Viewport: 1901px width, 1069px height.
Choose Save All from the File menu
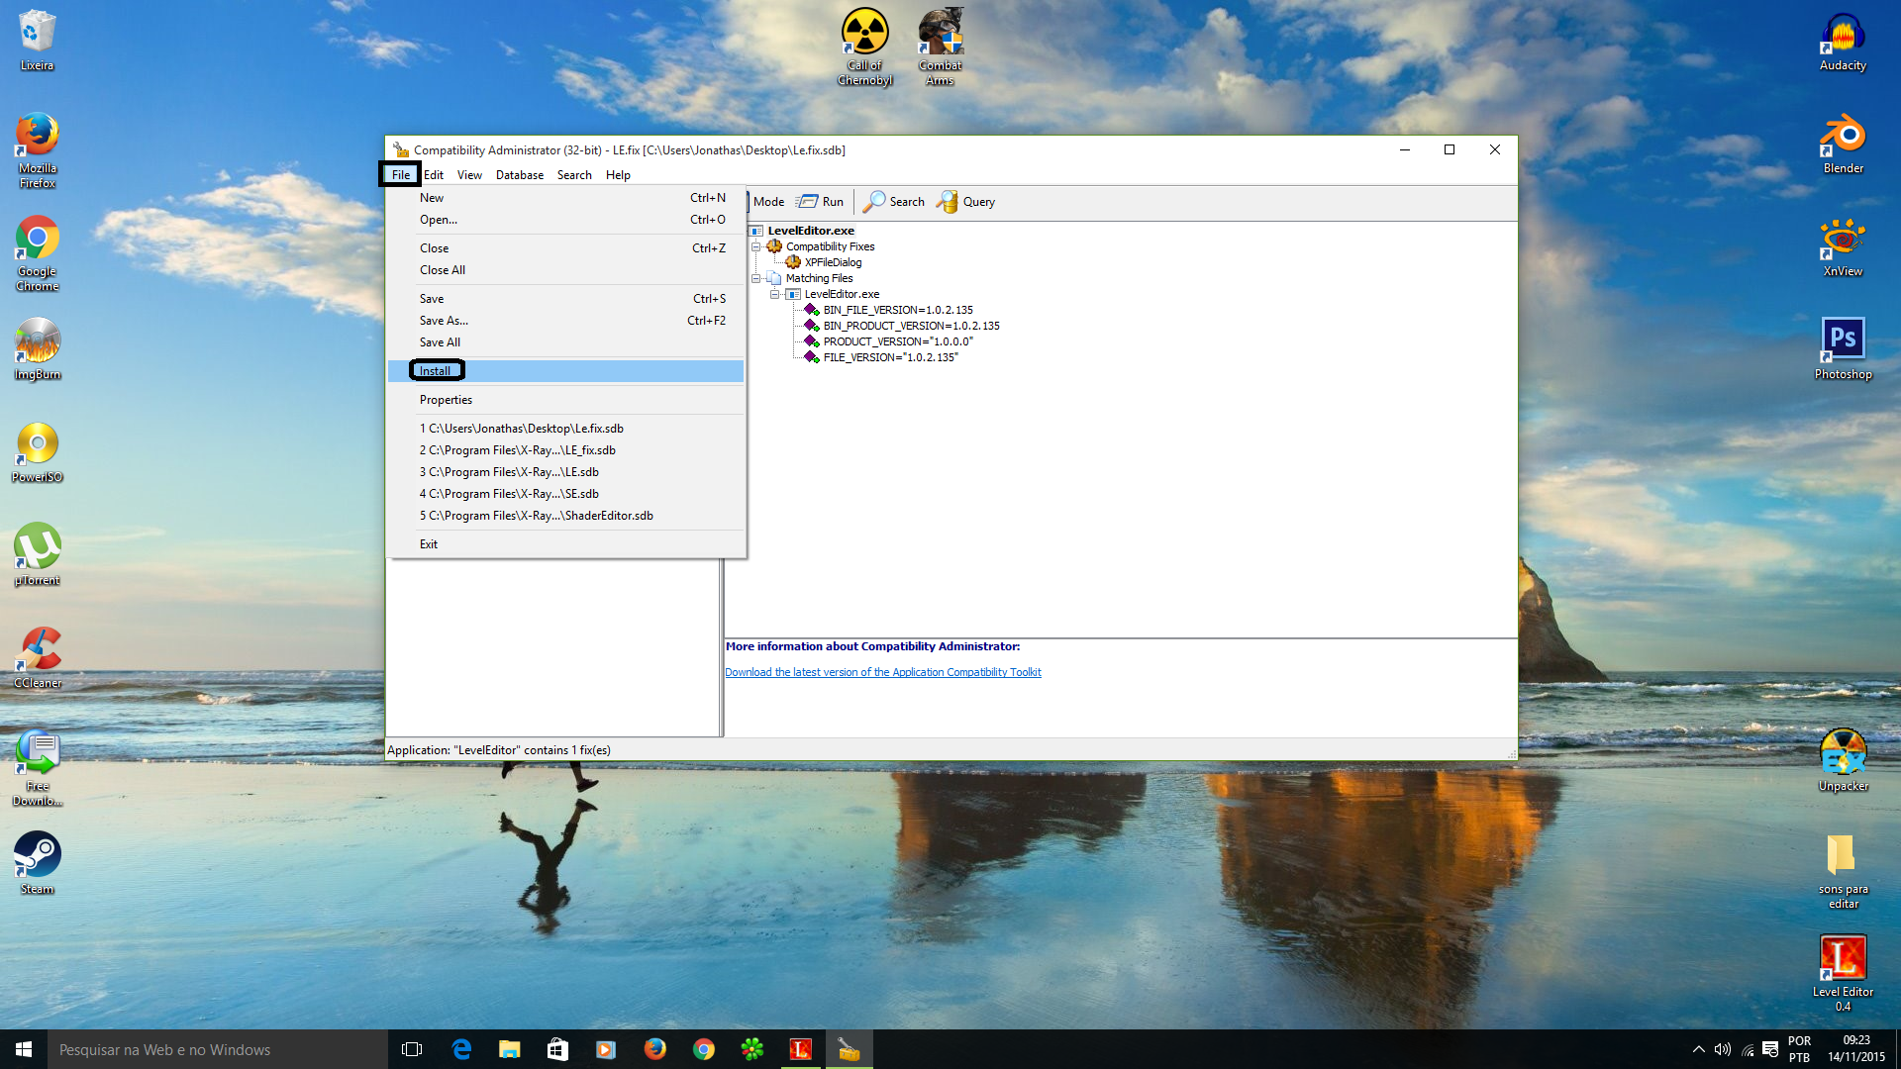(x=565, y=342)
